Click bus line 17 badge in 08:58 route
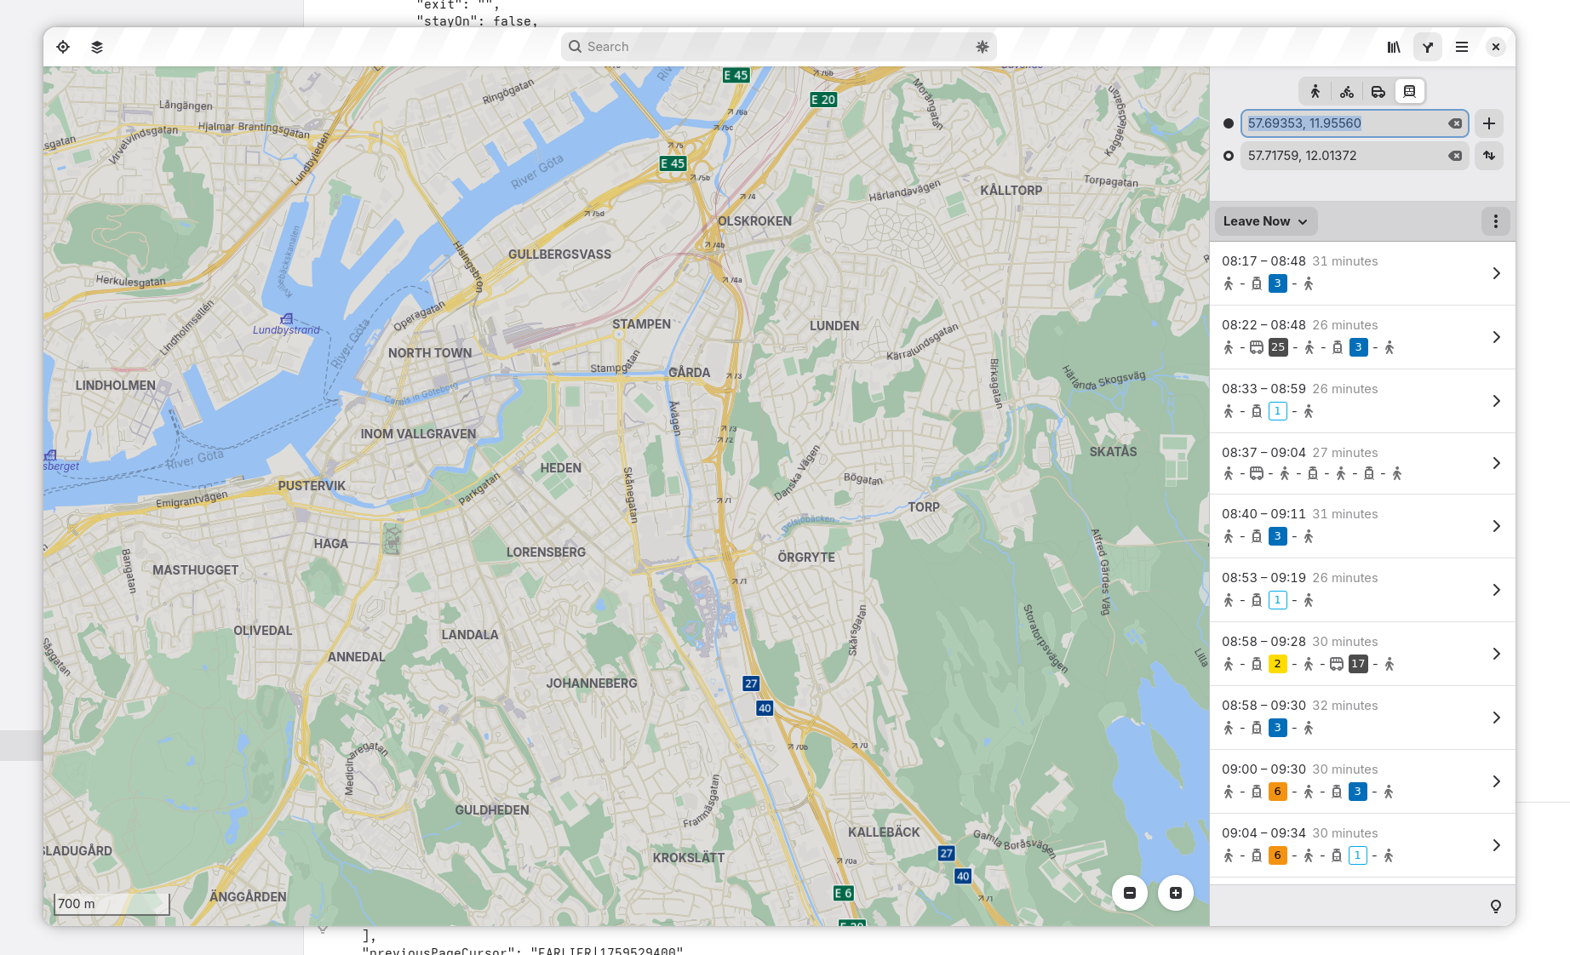1570x955 pixels. [x=1358, y=664]
